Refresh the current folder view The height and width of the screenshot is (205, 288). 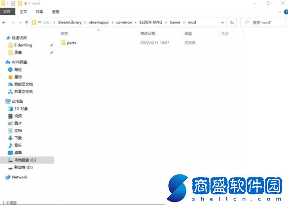click(x=232, y=22)
